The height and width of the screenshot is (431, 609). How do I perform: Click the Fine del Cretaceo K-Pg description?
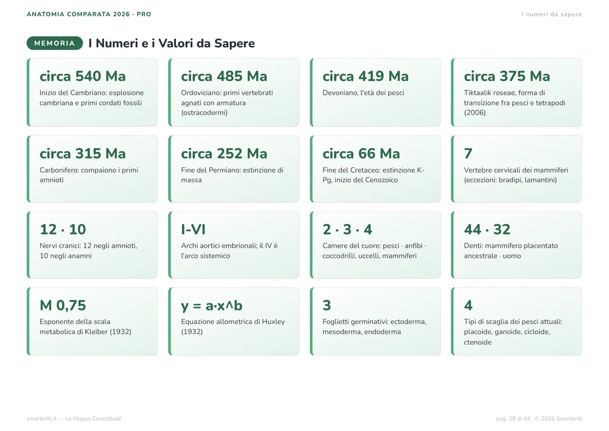[374, 175]
